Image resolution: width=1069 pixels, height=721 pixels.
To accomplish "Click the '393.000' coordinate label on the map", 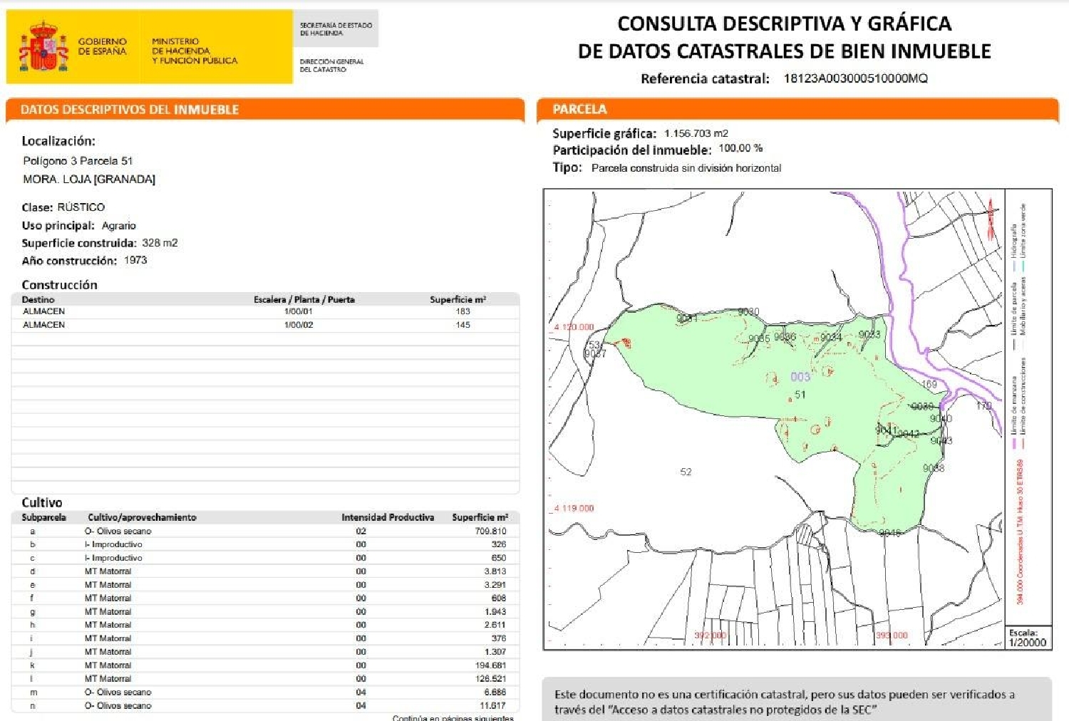I will (x=892, y=635).
